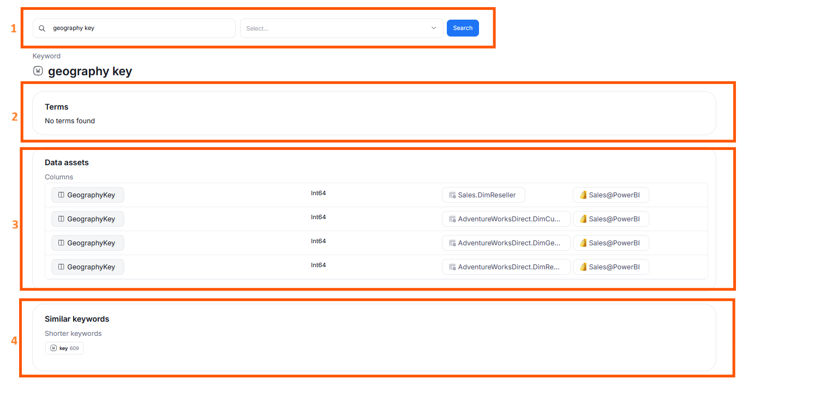Image resolution: width=832 pixels, height=404 pixels.
Task: Click the Power BI icon in last column row
Action: [x=583, y=267]
